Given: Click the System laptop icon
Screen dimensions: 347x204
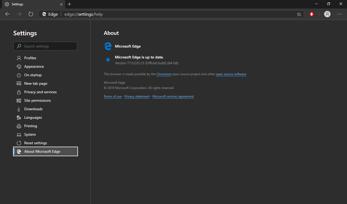Looking at the screenshot, I should tap(19, 134).
